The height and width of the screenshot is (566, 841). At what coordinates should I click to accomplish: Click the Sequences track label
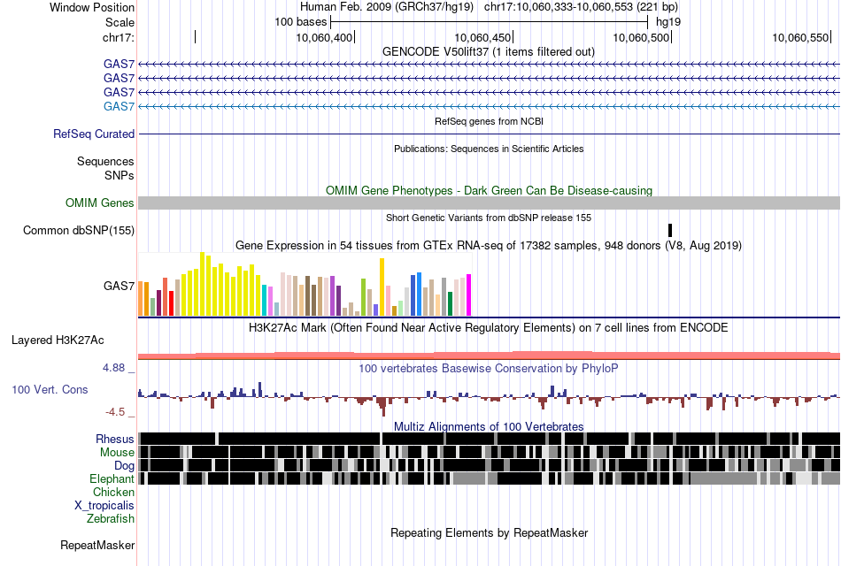tap(105, 161)
